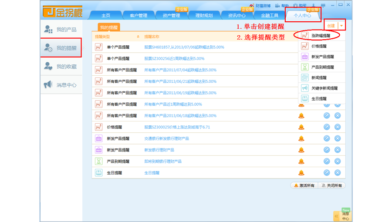
Task: Switch to the 客户管理 tab
Action: point(139,16)
